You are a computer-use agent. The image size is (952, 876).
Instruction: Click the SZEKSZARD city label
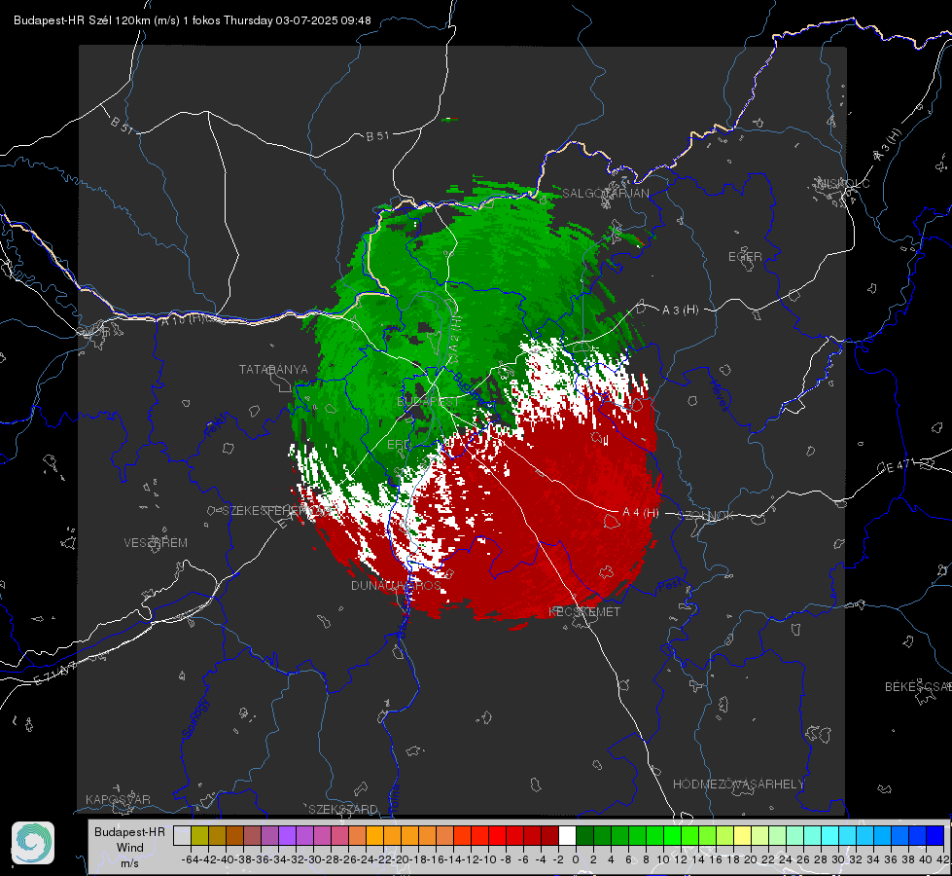click(x=343, y=809)
